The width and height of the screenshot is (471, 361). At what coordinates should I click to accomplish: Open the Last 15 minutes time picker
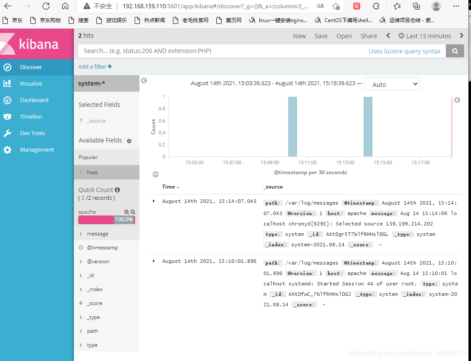[425, 36]
